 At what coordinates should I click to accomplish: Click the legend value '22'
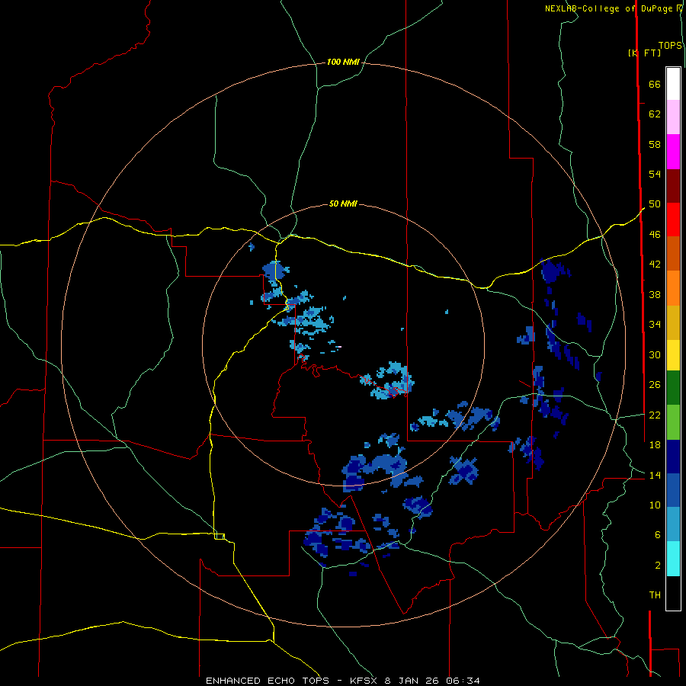pos(655,415)
